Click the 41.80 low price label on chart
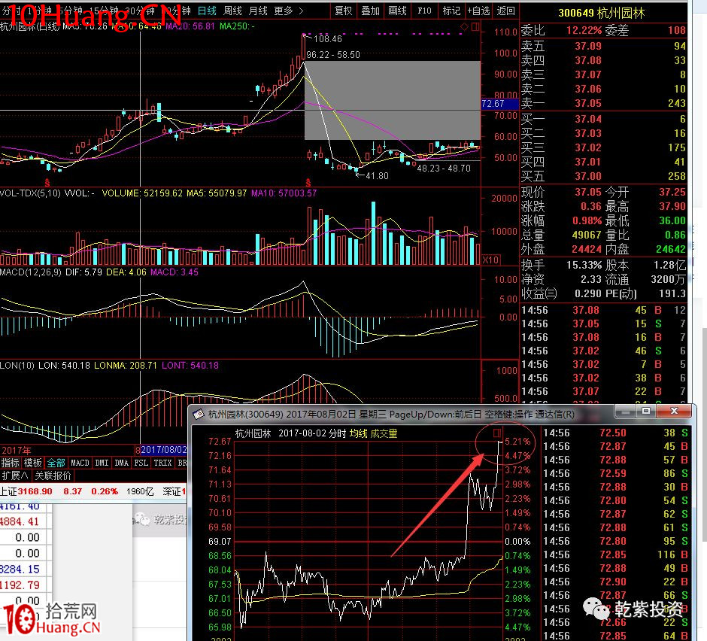 377,176
